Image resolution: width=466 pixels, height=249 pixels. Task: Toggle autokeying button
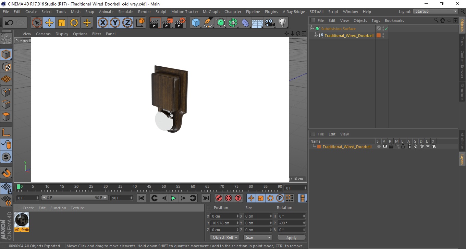click(x=229, y=198)
